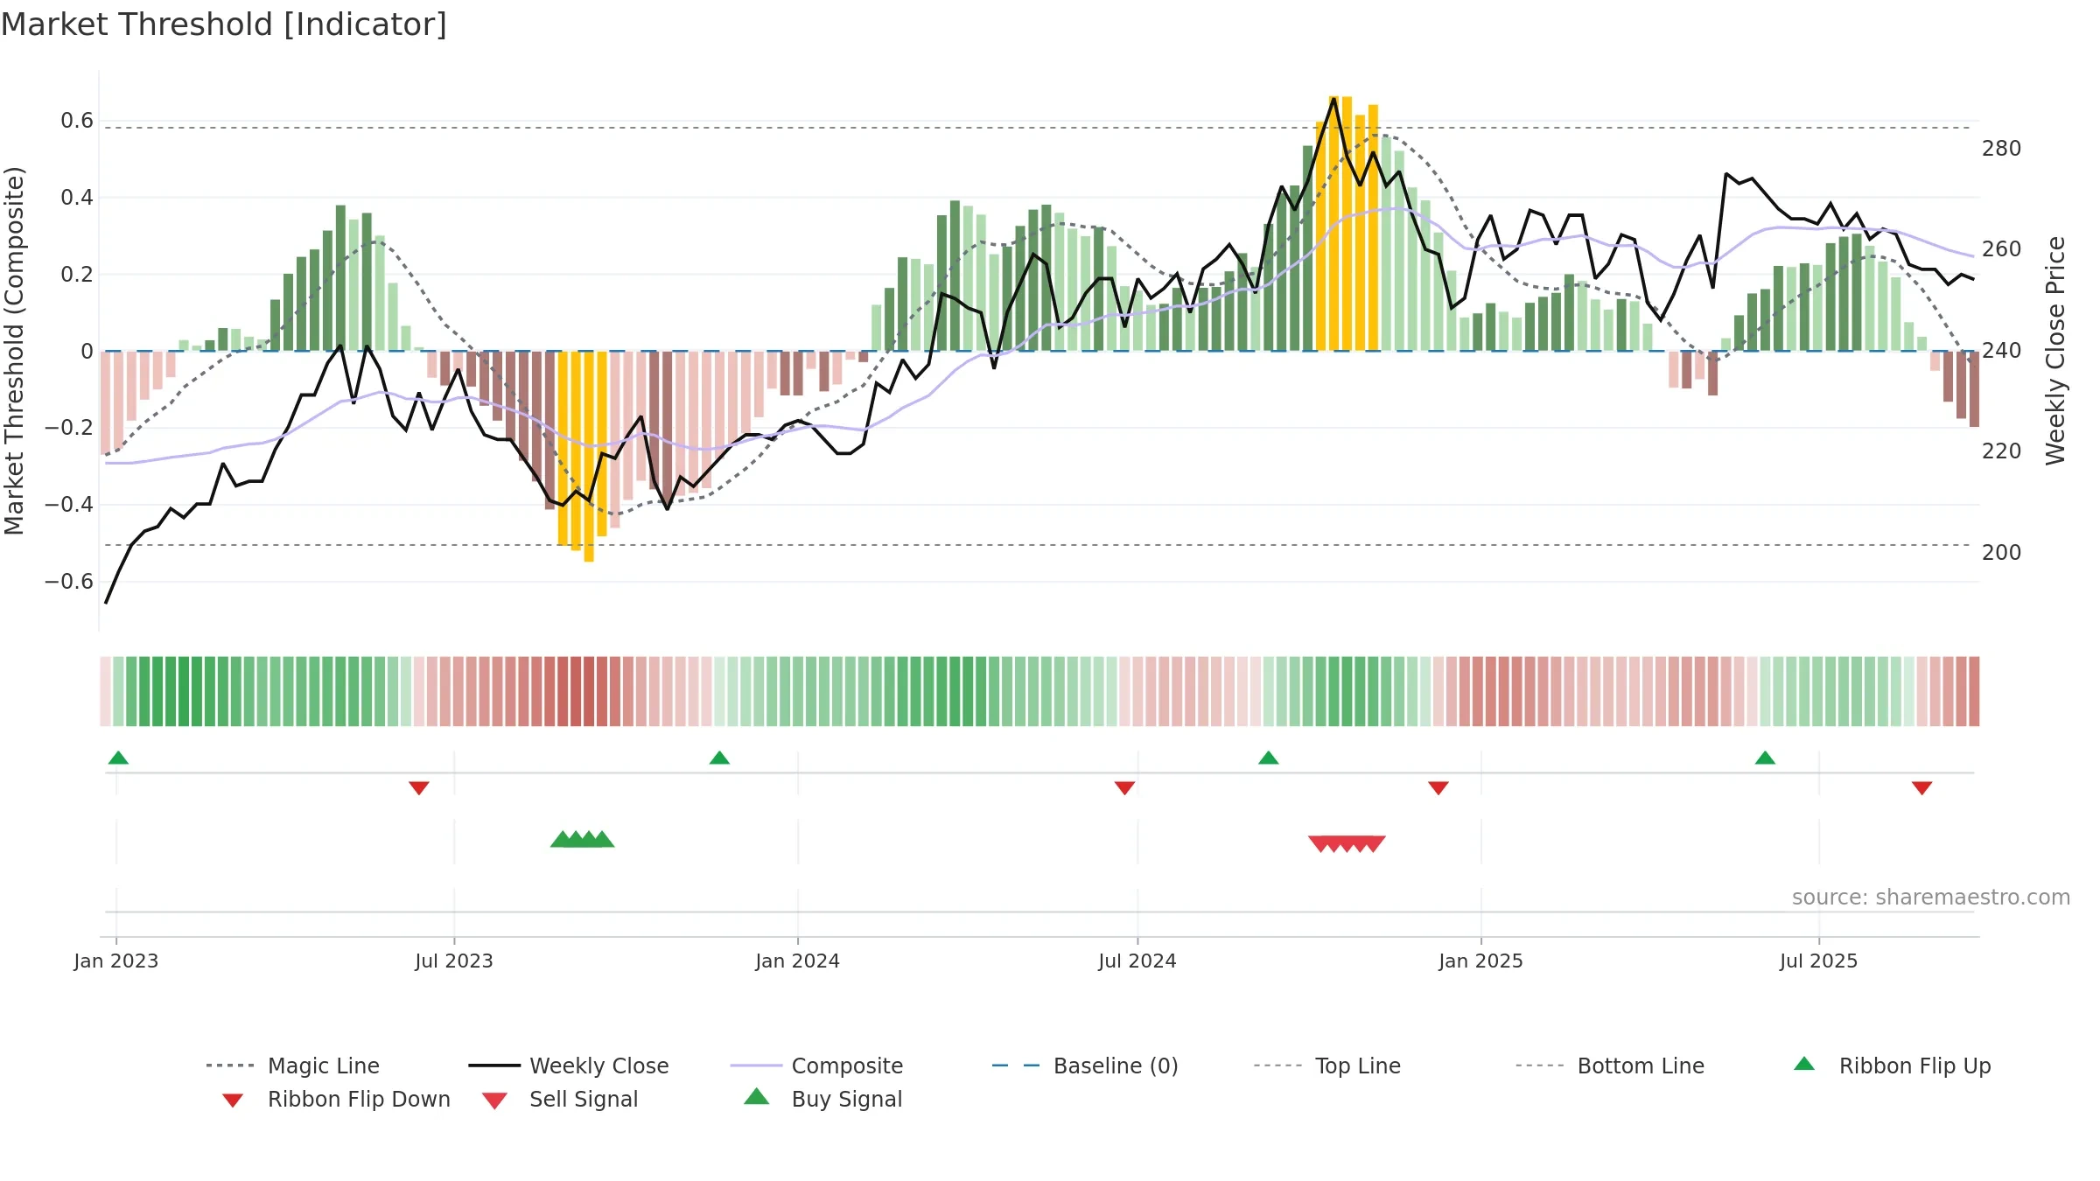Click the Jul 2024 x-axis label
This screenshot has height=1181, width=2100.
(x=1137, y=961)
